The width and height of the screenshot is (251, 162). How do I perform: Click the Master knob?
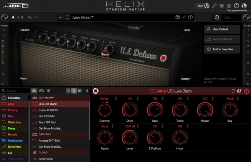(x=205, y=110)
